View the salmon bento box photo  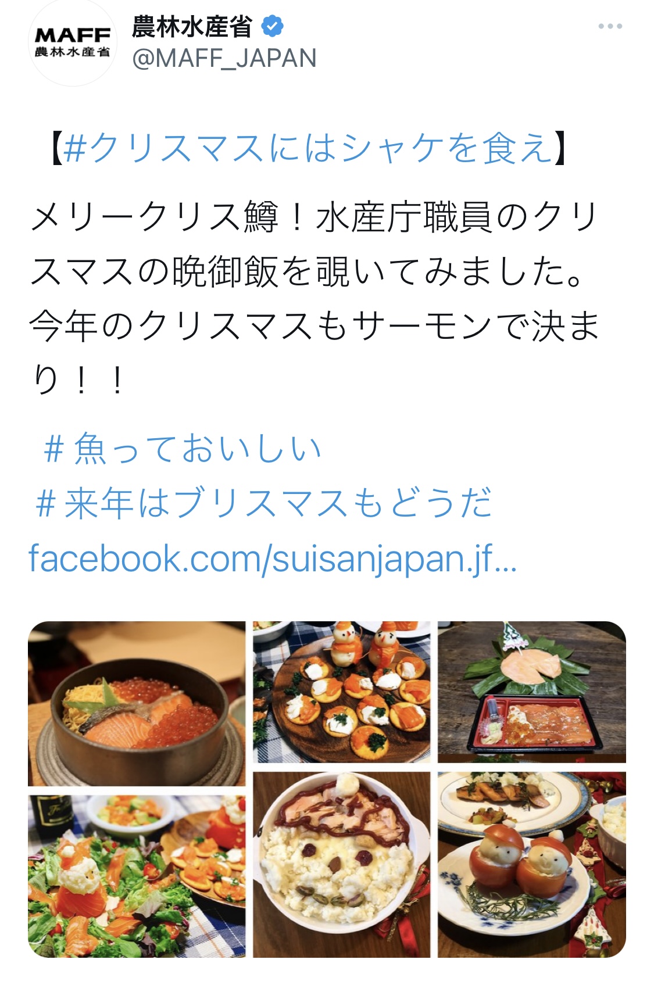coord(532,692)
